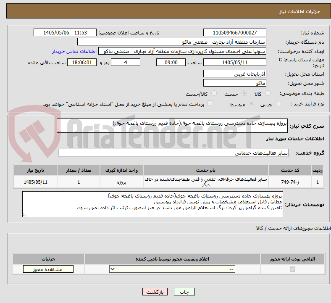Click the quantity cell with value 1
Viewport: 331px width, 303px height.
click(x=79, y=182)
